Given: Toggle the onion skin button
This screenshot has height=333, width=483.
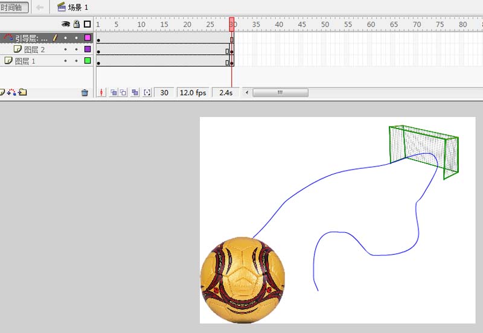Looking at the screenshot, I should coord(114,92).
